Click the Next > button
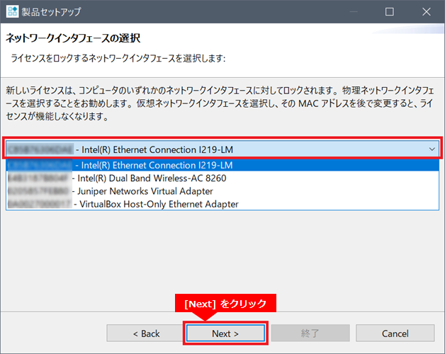Viewport: 445px width, 354px height. [x=225, y=333]
